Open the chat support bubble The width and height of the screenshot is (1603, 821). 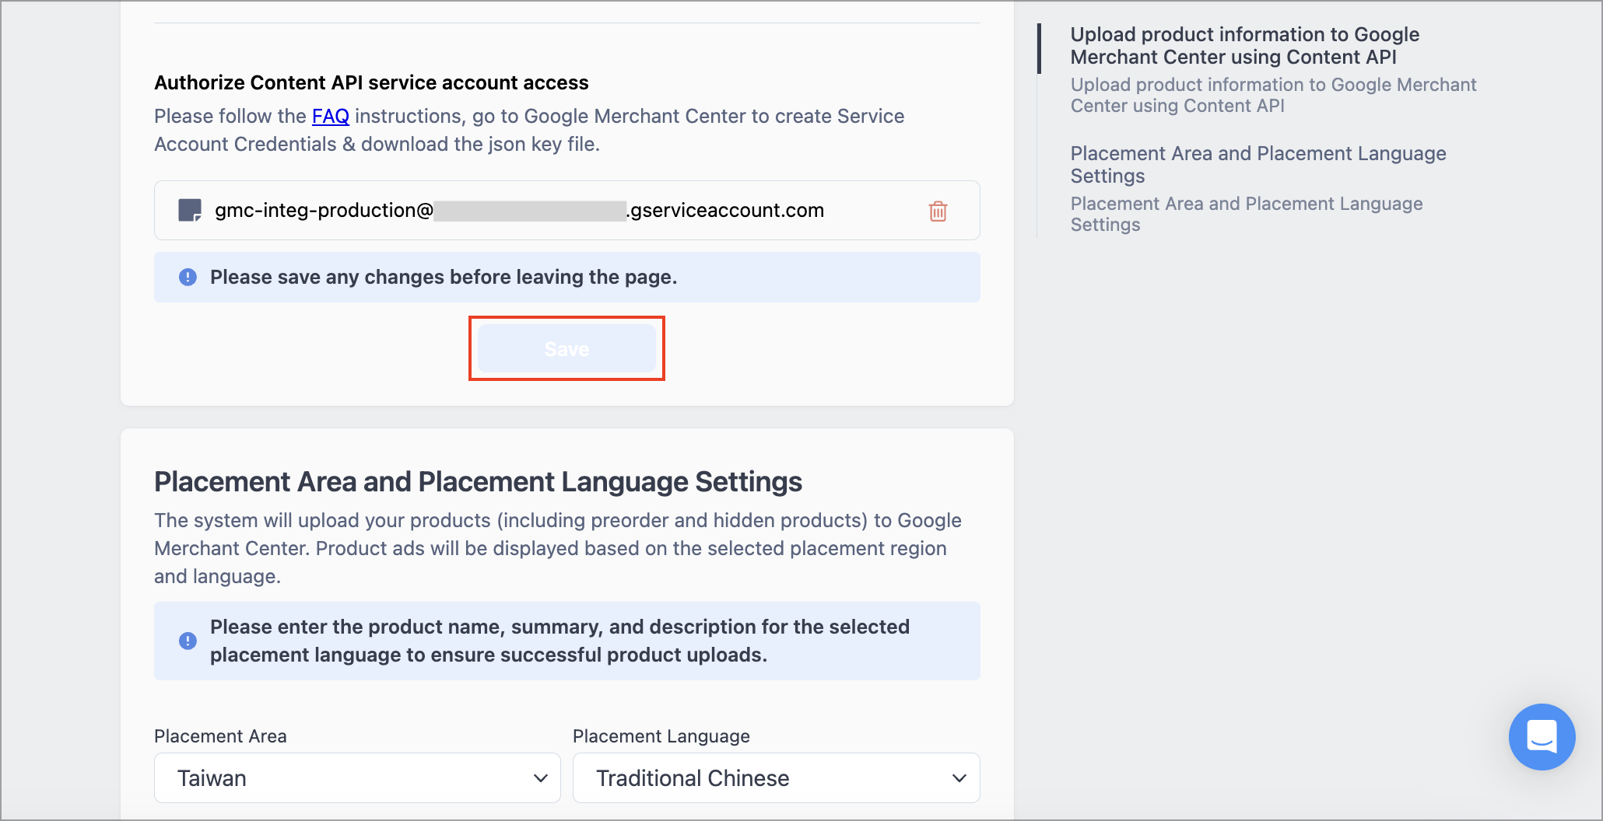click(x=1542, y=736)
